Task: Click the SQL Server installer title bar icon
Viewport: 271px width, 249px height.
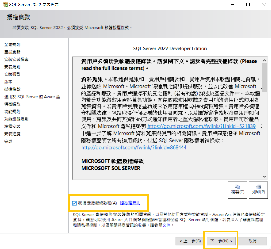Action: coord(5,5)
